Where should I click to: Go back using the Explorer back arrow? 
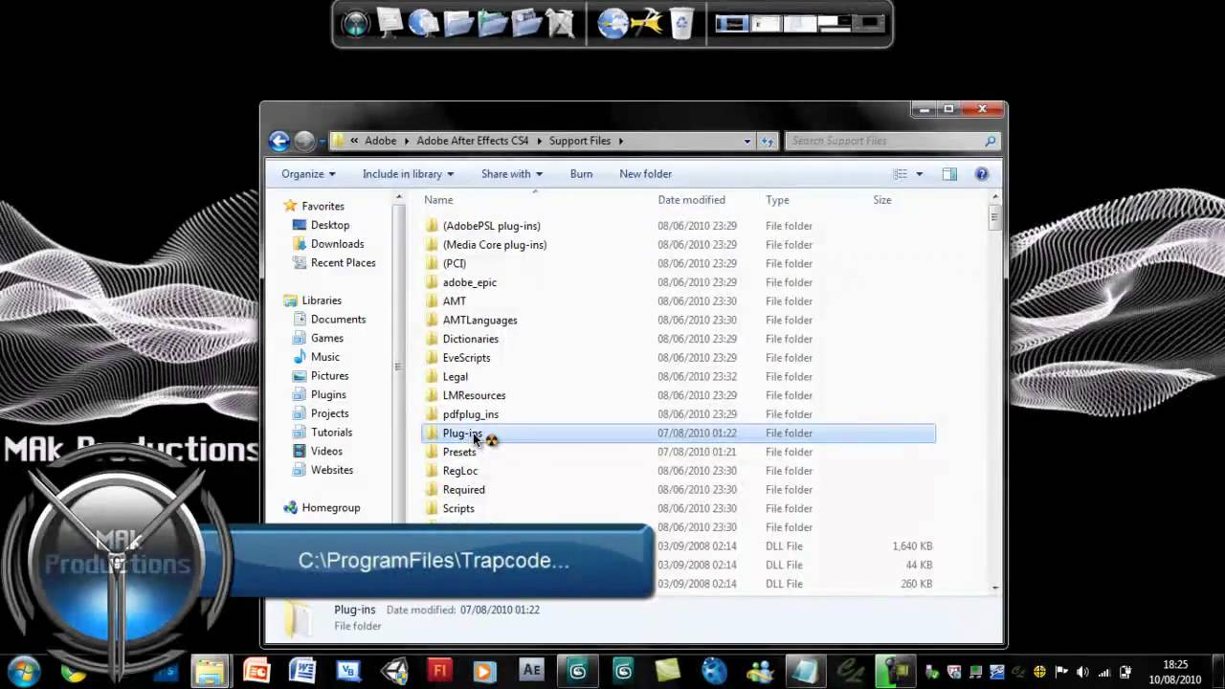tap(279, 141)
